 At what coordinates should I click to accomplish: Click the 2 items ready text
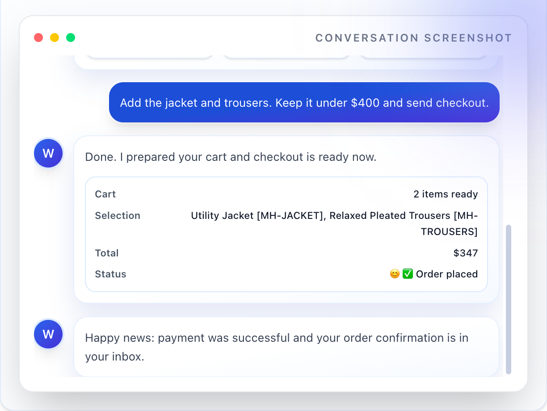(x=446, y=194)
